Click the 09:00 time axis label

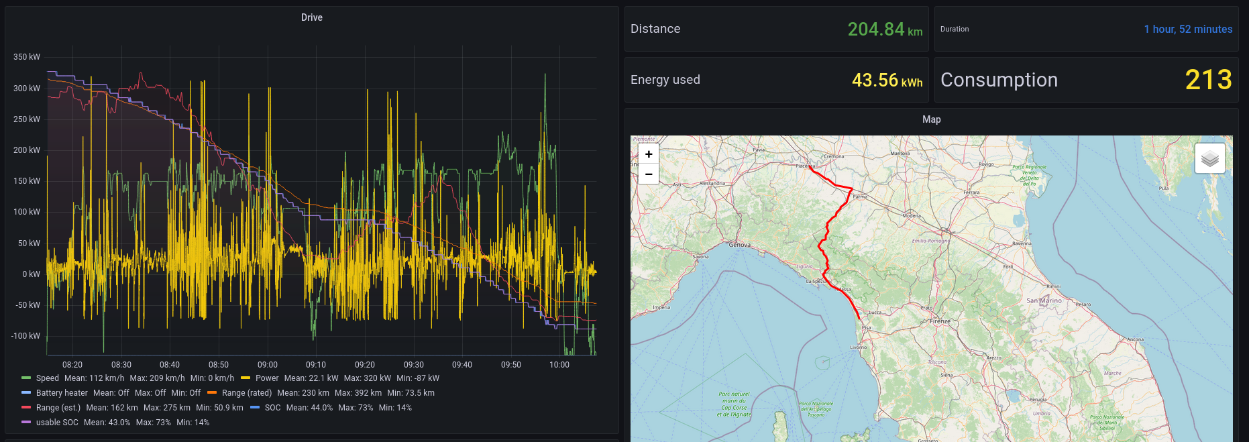(268, 365)
